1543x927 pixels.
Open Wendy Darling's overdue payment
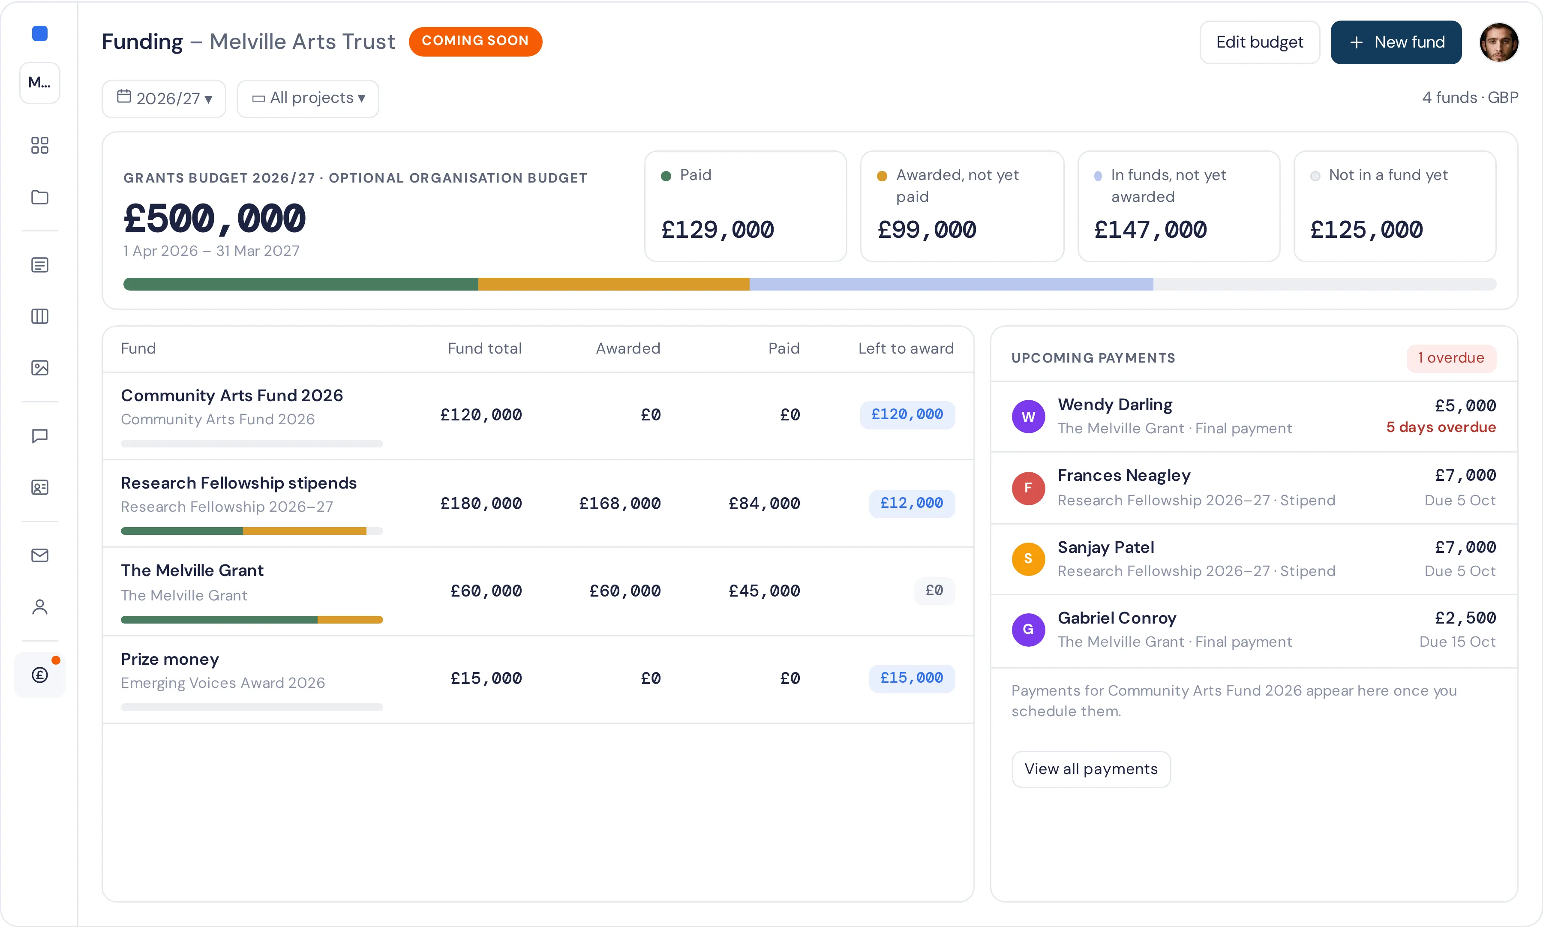1254,417
